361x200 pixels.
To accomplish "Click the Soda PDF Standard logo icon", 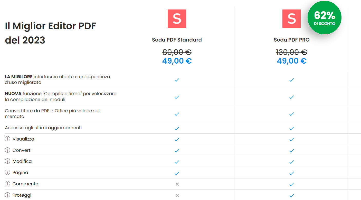I will pyautogui.click(x=177, y=18).
